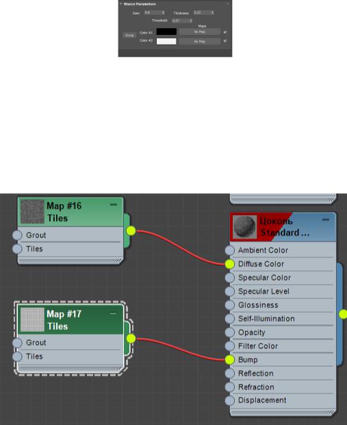Select the Map #17 Tiles node title
The height and width of the screenshot is (425, 347).
(x=64, y=320)
